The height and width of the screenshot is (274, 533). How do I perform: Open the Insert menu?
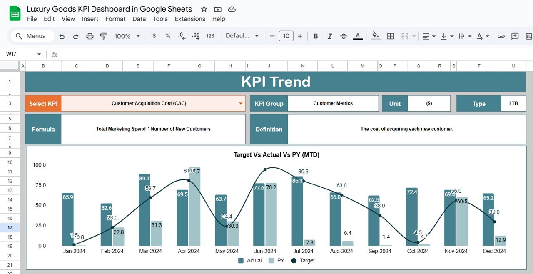pyautogui.click(x=90, y=19)
